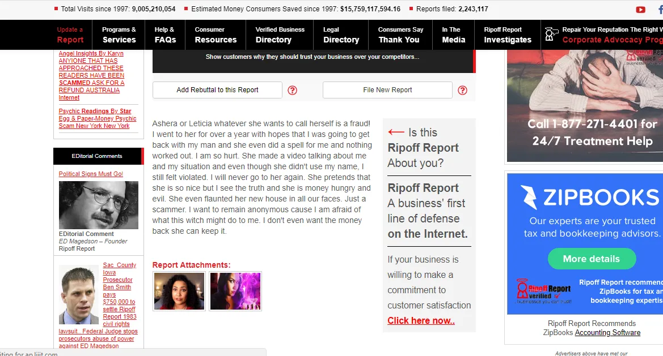
Task: Open first report attachment photo of woman
Action: (x=179, y=291)
